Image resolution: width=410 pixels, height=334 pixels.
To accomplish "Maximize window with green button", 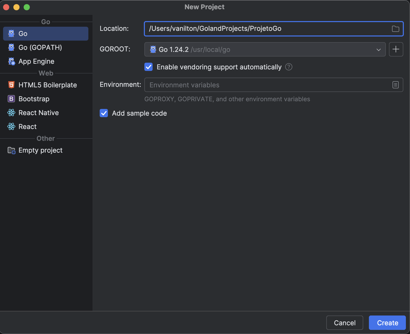I will (27, 7).
